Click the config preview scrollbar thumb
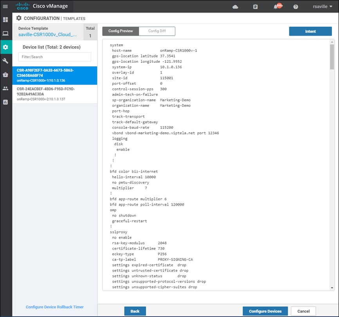The height and width of the screenshot is (317, 339). click(x=332, y=57)
